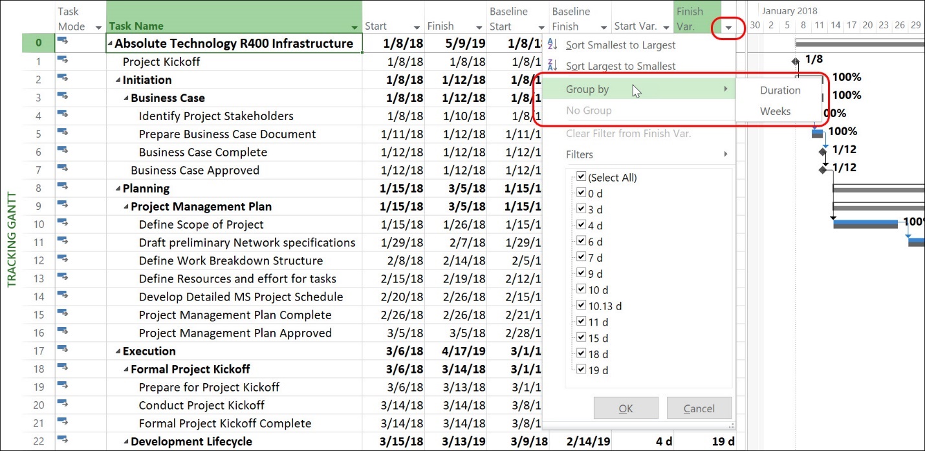Toggle the (Select All) checkbox
The width and height of the screenshot is (925, 451).
(582, 176)
